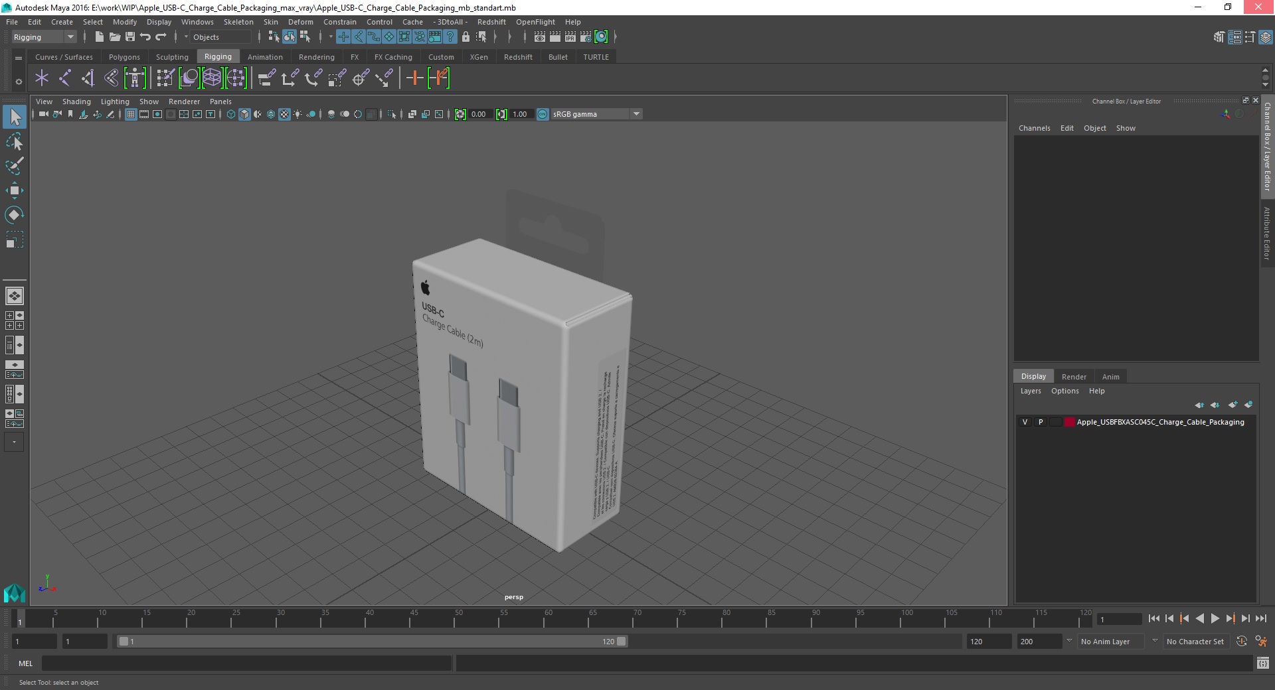Choose the Move tool in toolbox
Screen dimensions: 1275x690
pyautogui.click(x=15, y=190)
